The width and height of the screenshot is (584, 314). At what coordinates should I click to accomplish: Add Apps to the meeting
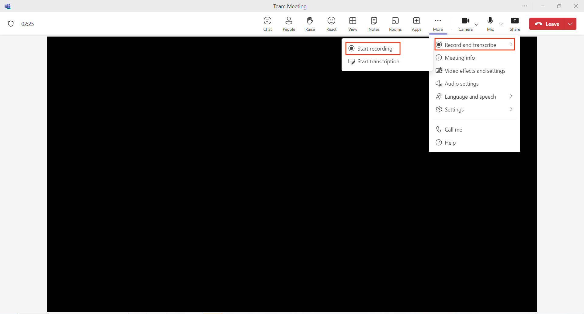(x=416, y=24)
